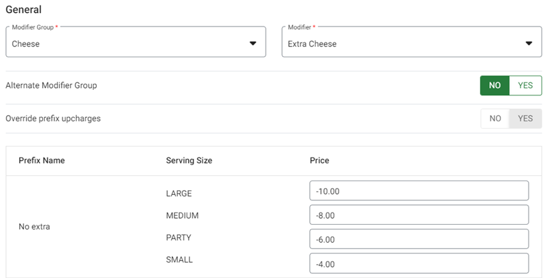This screenshot has height=278, width=545.
Task: Click the Serving Size column header
Action: point(189,161)
